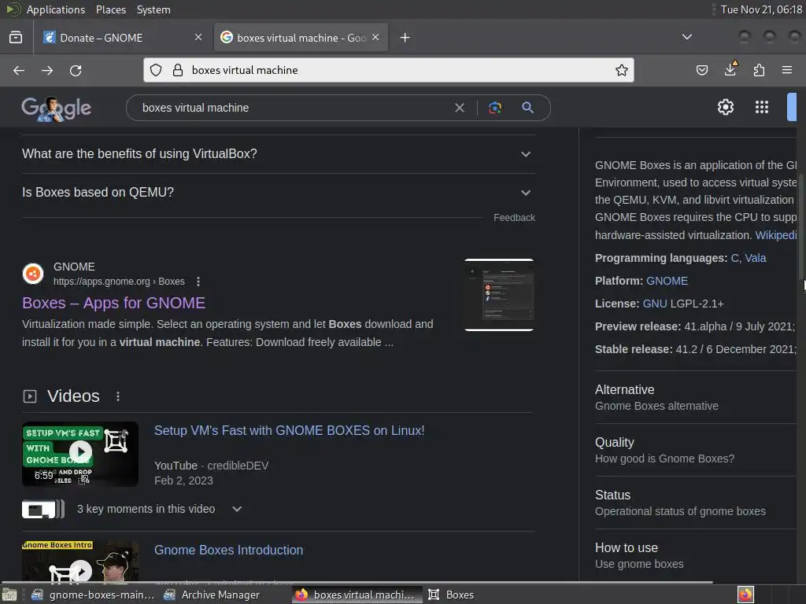
Task: Select the boxes virtual machine tab
Action: (301, 38)
